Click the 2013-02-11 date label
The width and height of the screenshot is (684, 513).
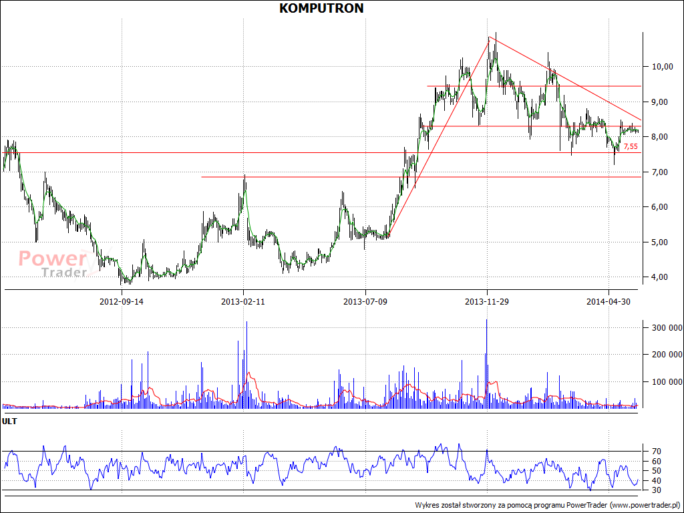(243, 301)
